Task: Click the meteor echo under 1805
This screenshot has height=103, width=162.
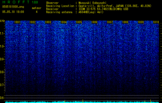Action: tap(83, 78)
